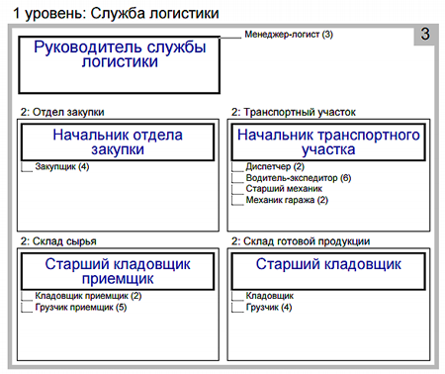Click the Отдел закупки section heading
Image resolution: width=445 pixels, height=374 pixels.
[62, 112]
